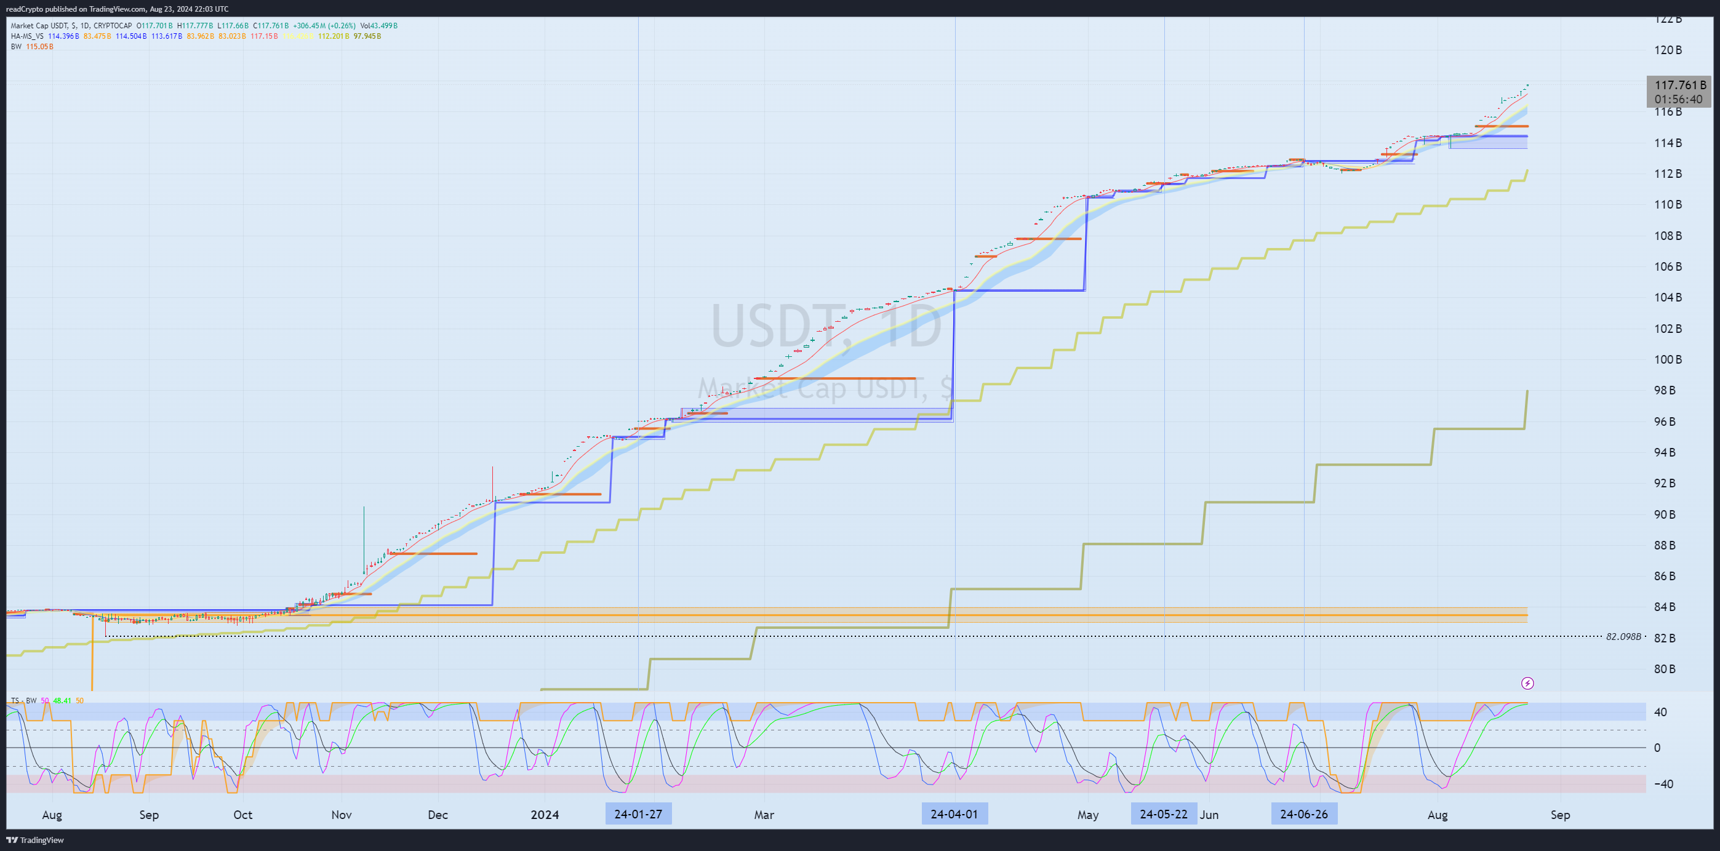Click the -40 oscillator axis label

click(1663, 783)
